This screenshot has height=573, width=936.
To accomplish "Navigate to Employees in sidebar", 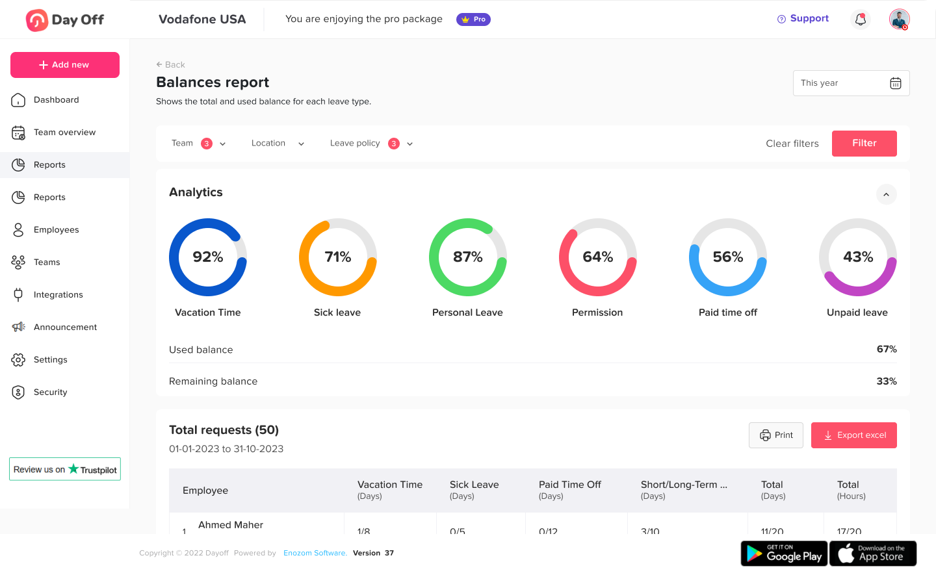I will pyautogui.click(x=56, y=230).
